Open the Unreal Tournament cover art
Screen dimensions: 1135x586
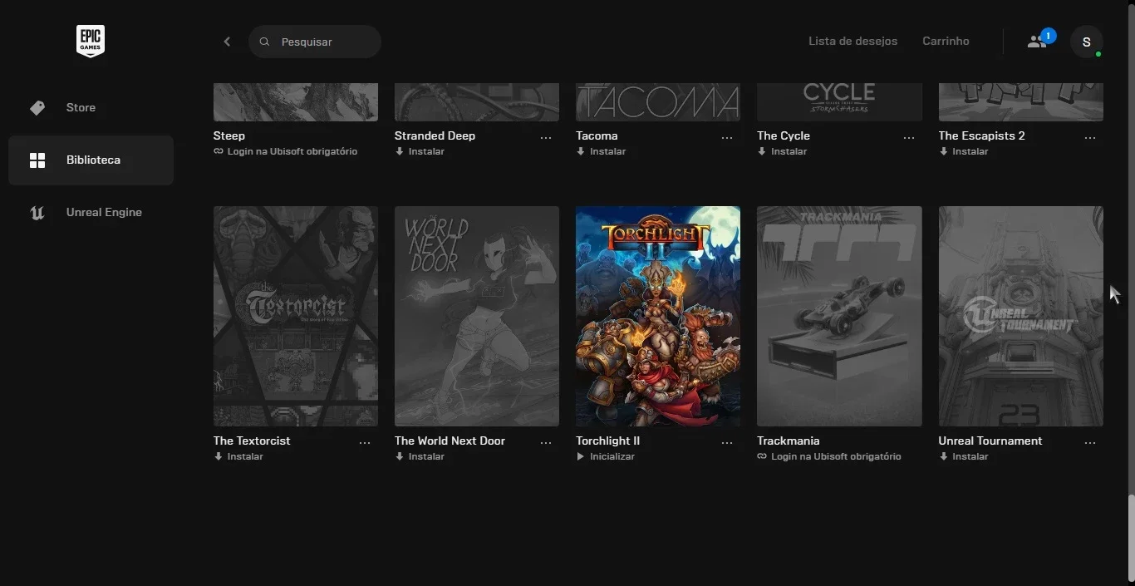pos(1021,316)
